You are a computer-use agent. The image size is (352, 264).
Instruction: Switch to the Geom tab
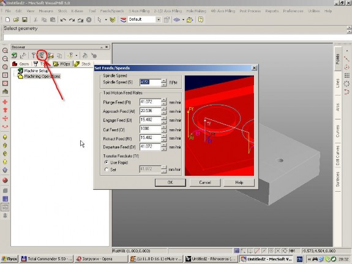[21, 64]
